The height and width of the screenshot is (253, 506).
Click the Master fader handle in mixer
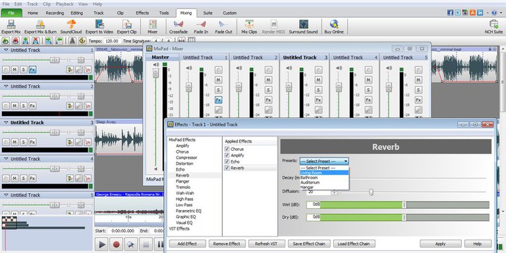point(155,73)
